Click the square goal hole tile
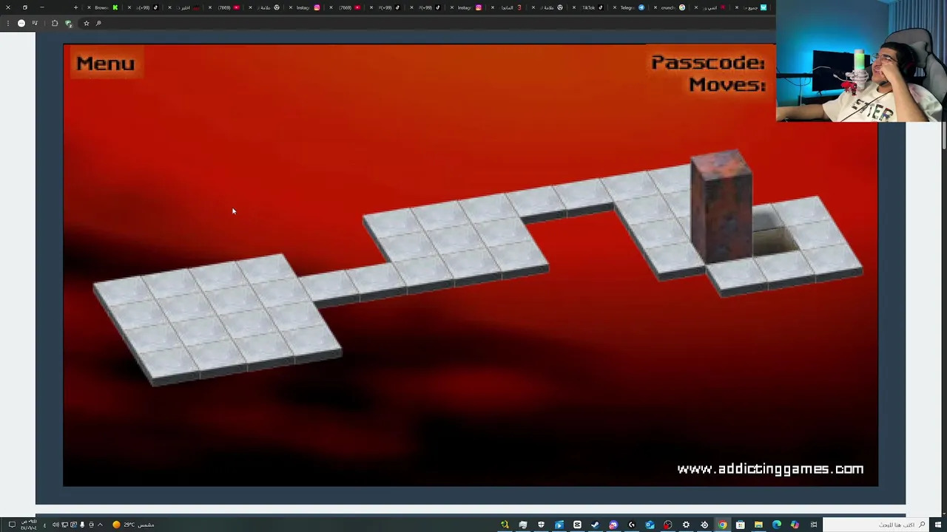This screenshot has width=947, height=532. point(775,240)
